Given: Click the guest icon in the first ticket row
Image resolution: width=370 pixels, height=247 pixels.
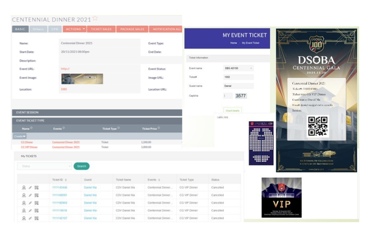Looking at the screenshot, I should (x=24, y=187).
